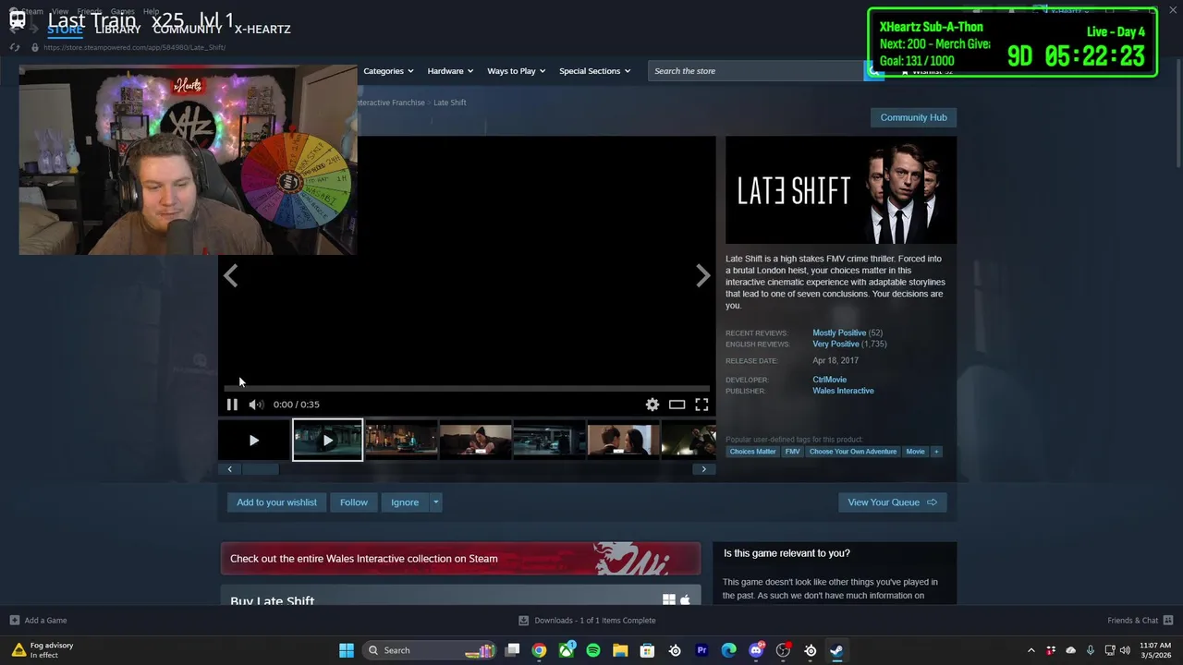This screenshot has height=665, width=1183.
Task: Open the Categories dropdown
Action: 388,71
